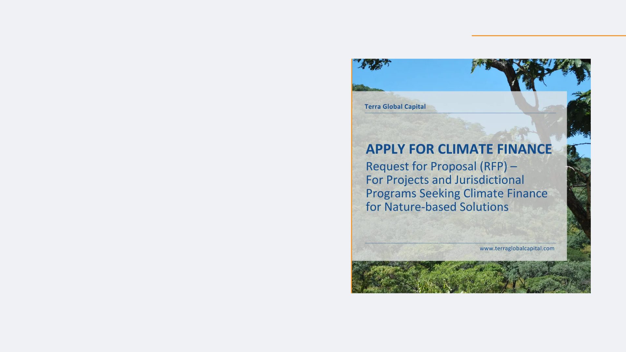
Task: Click the "Terra Global Capital" company name
Action: click(x=395, y=107)
